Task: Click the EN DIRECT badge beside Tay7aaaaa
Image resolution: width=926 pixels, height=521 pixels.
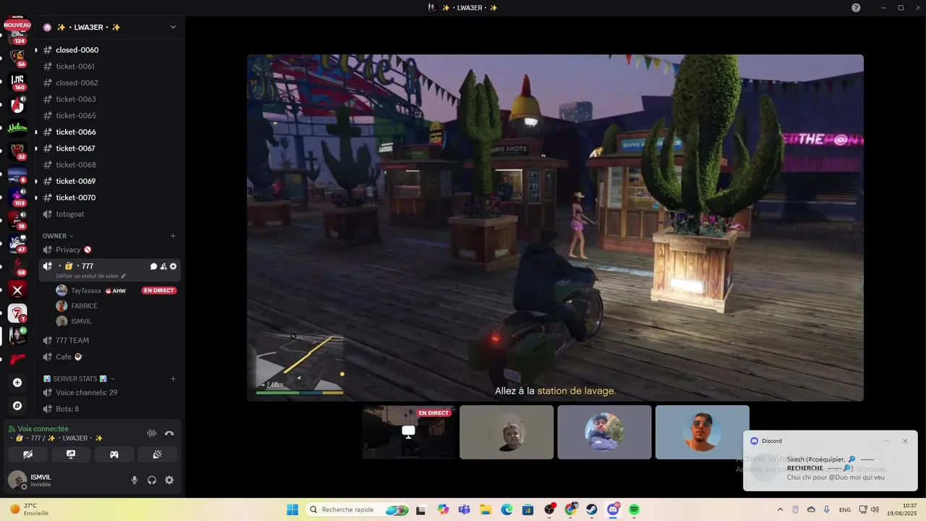Action: pos(159,290)
